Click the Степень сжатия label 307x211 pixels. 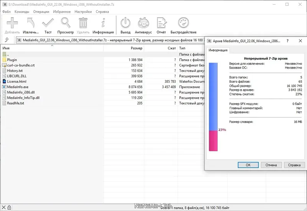[x=242, y=94]
